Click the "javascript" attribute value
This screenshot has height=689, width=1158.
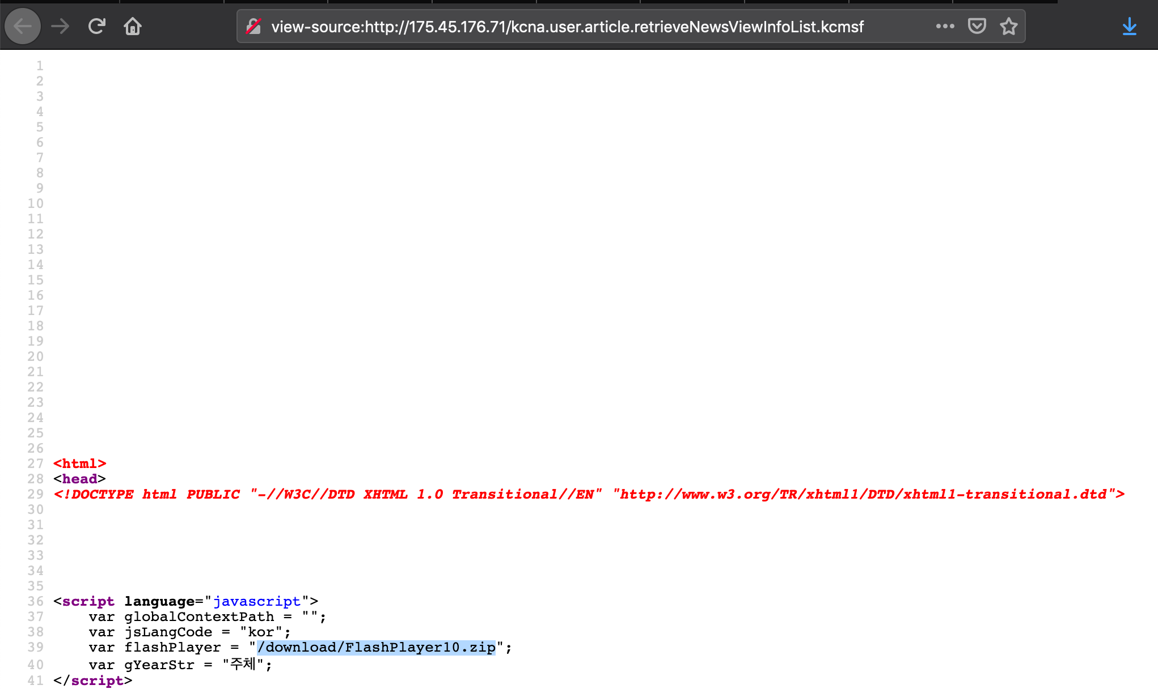coord(257,602)
